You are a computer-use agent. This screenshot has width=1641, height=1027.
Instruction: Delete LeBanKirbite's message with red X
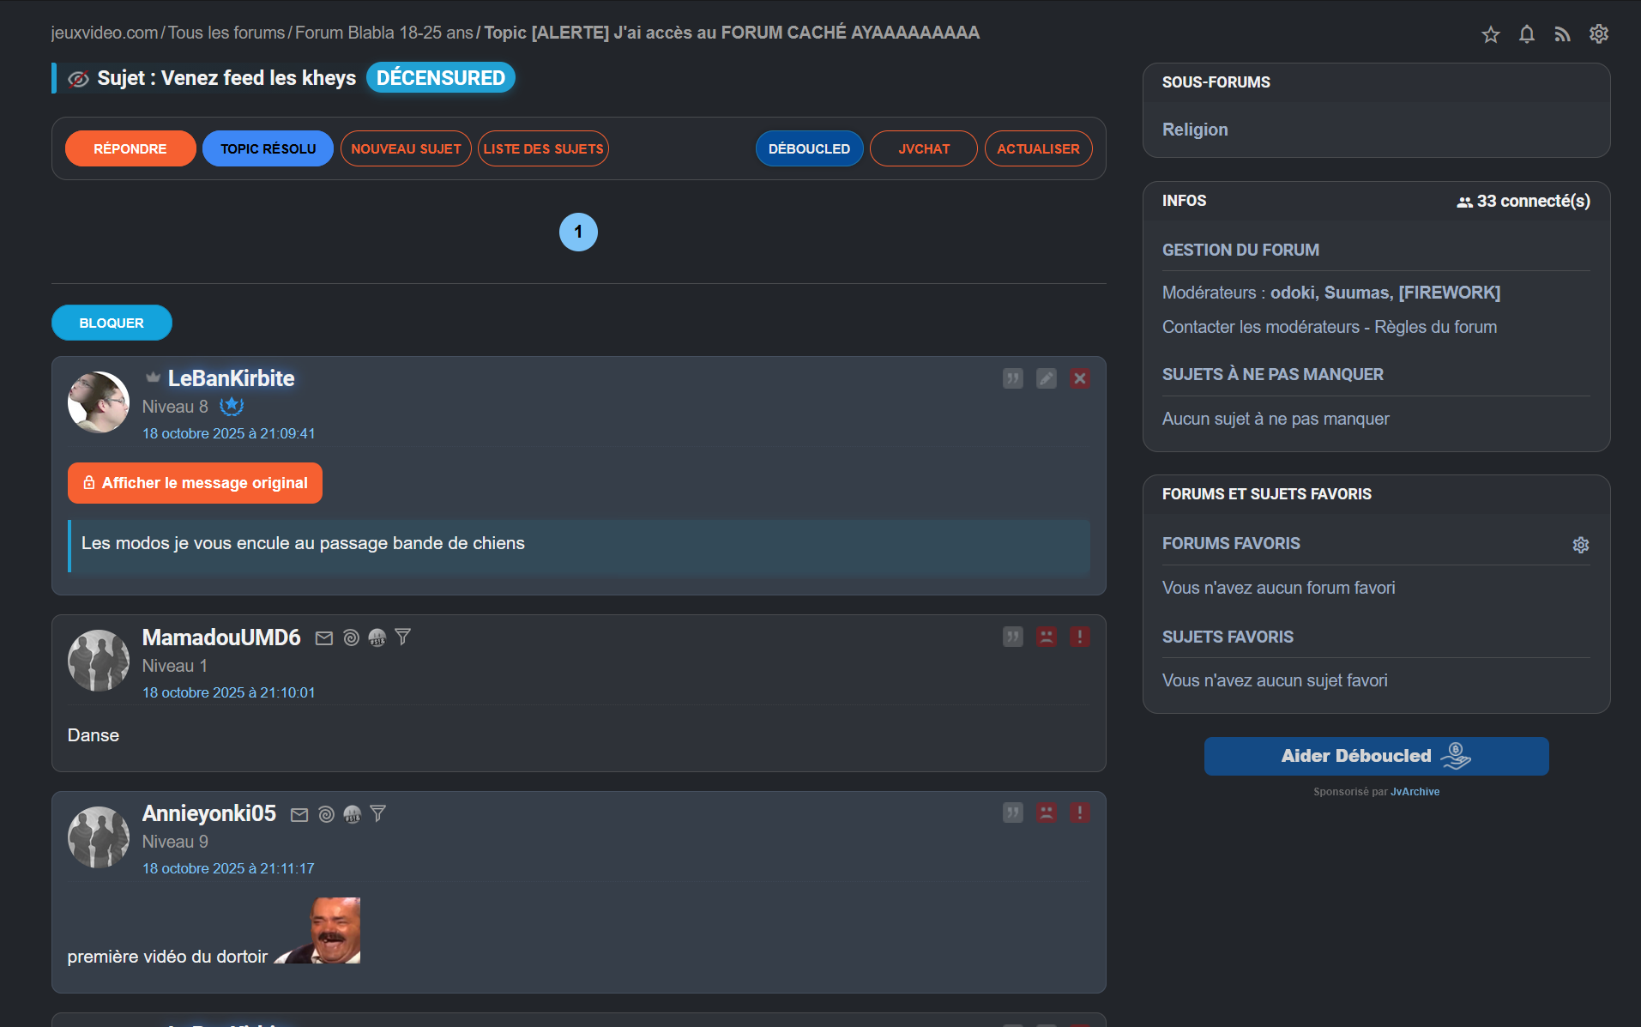coord(1080,378)
